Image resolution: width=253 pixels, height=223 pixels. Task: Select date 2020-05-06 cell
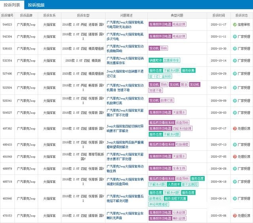click(x=219, y=215)
